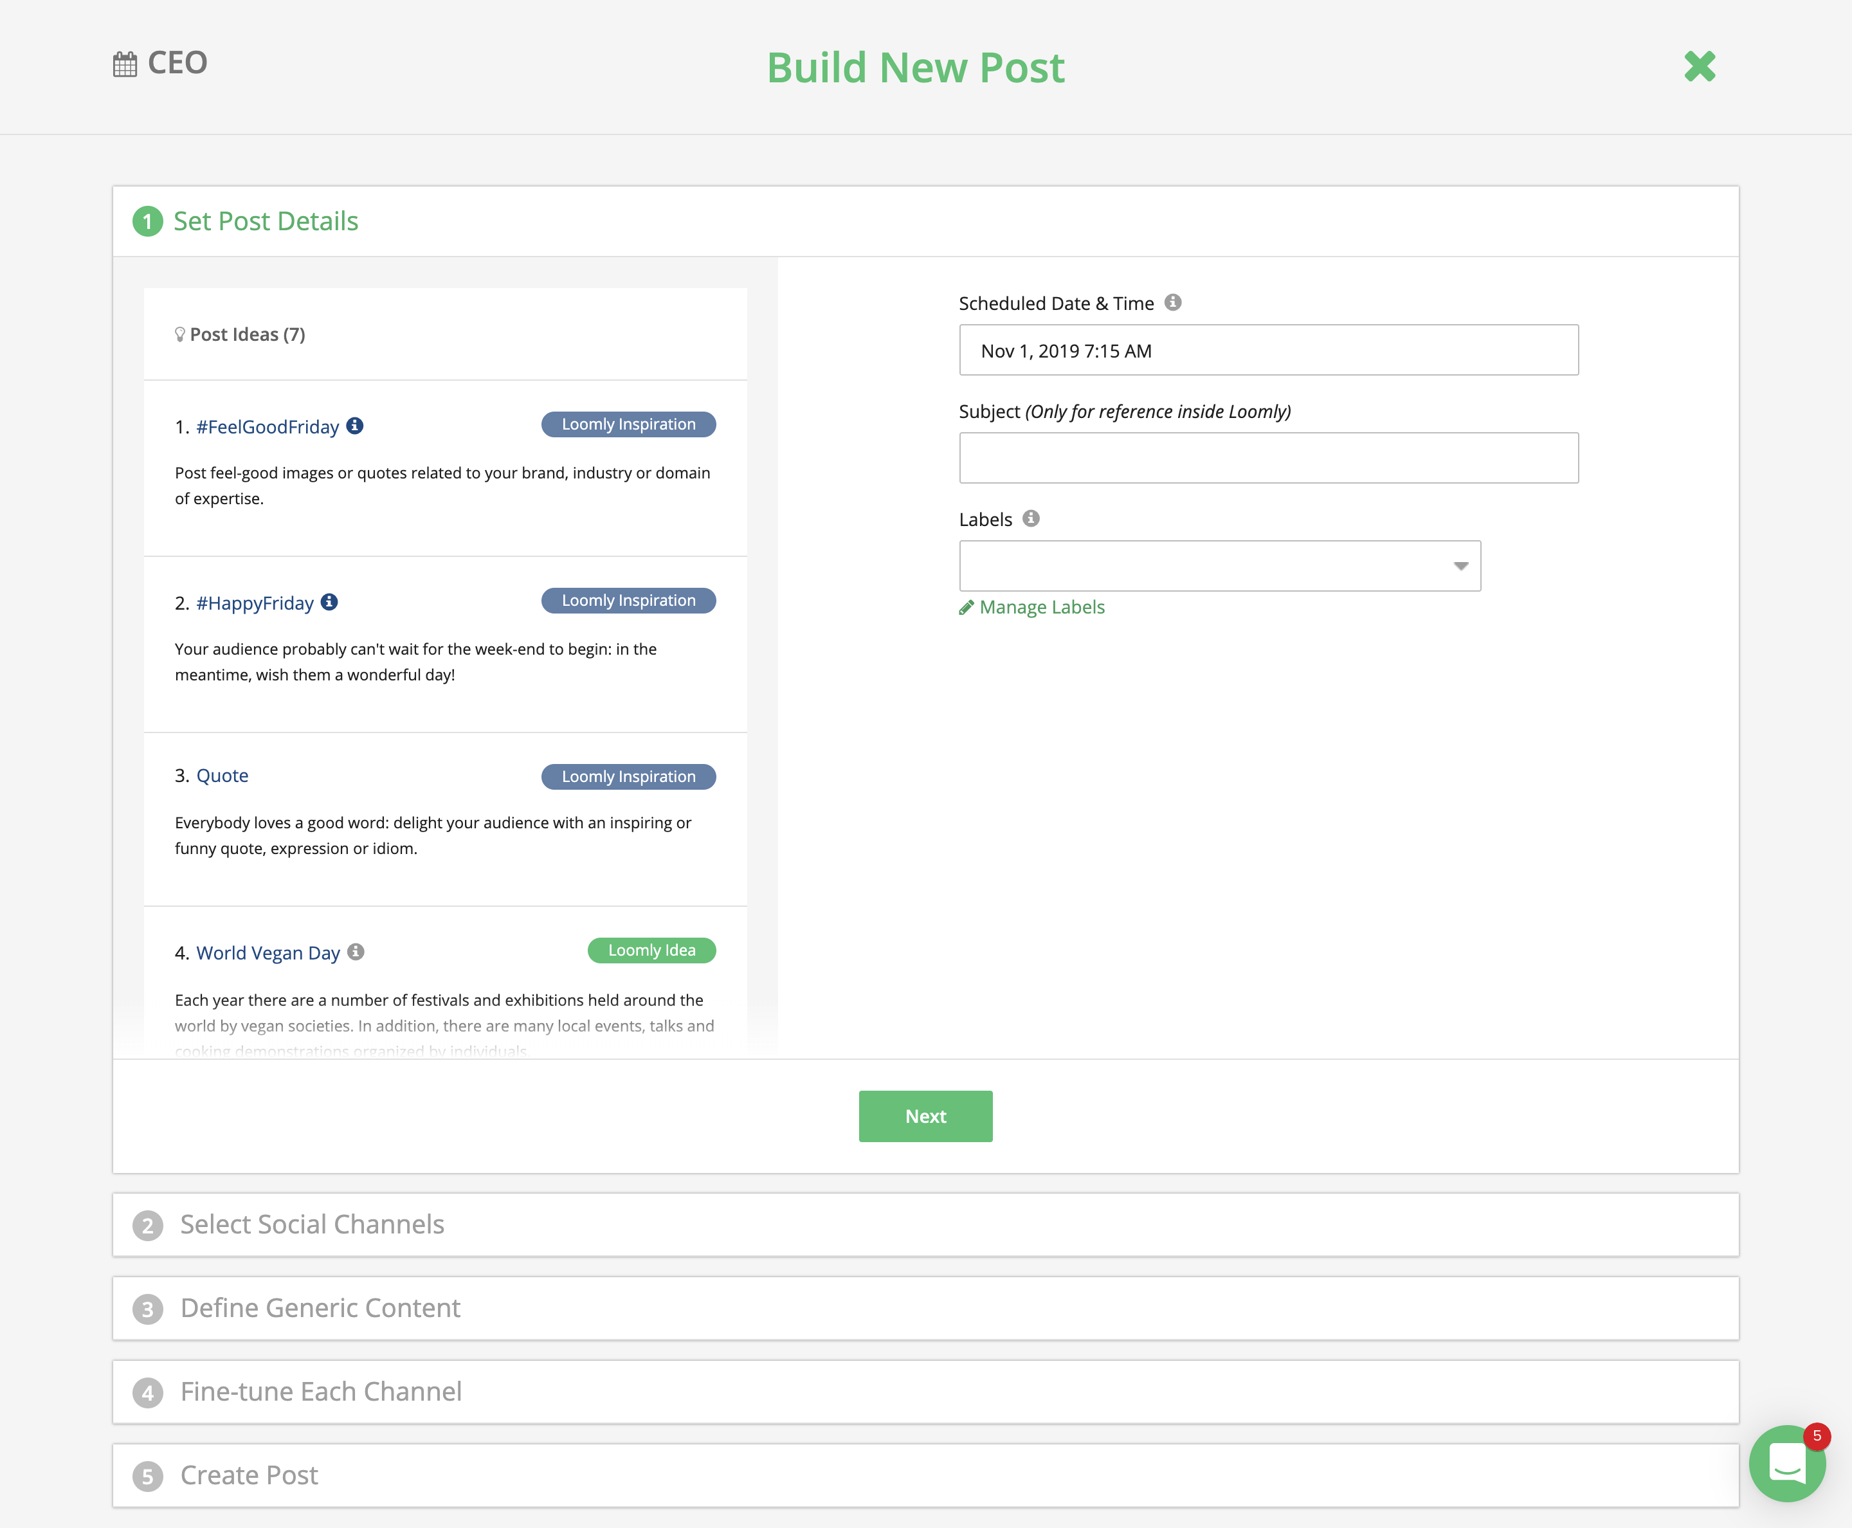Click info icon next to #FeelGoodFriday

pos(355,426)
